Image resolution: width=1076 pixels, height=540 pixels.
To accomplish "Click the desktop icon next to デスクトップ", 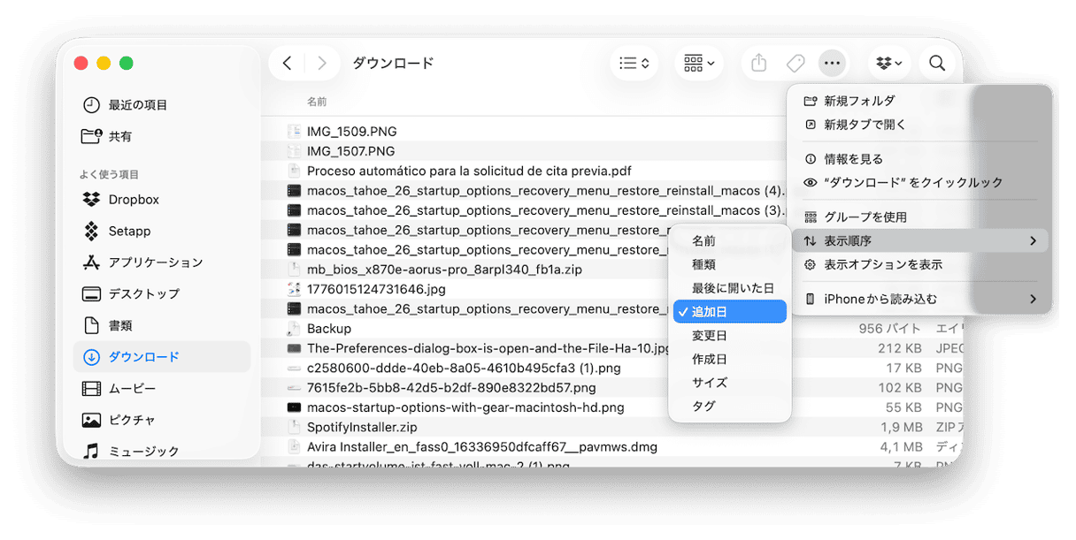I will (91, 293).
